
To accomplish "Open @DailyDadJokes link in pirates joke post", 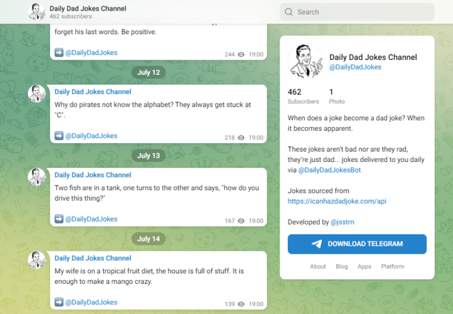I will [x=91, y=135].
